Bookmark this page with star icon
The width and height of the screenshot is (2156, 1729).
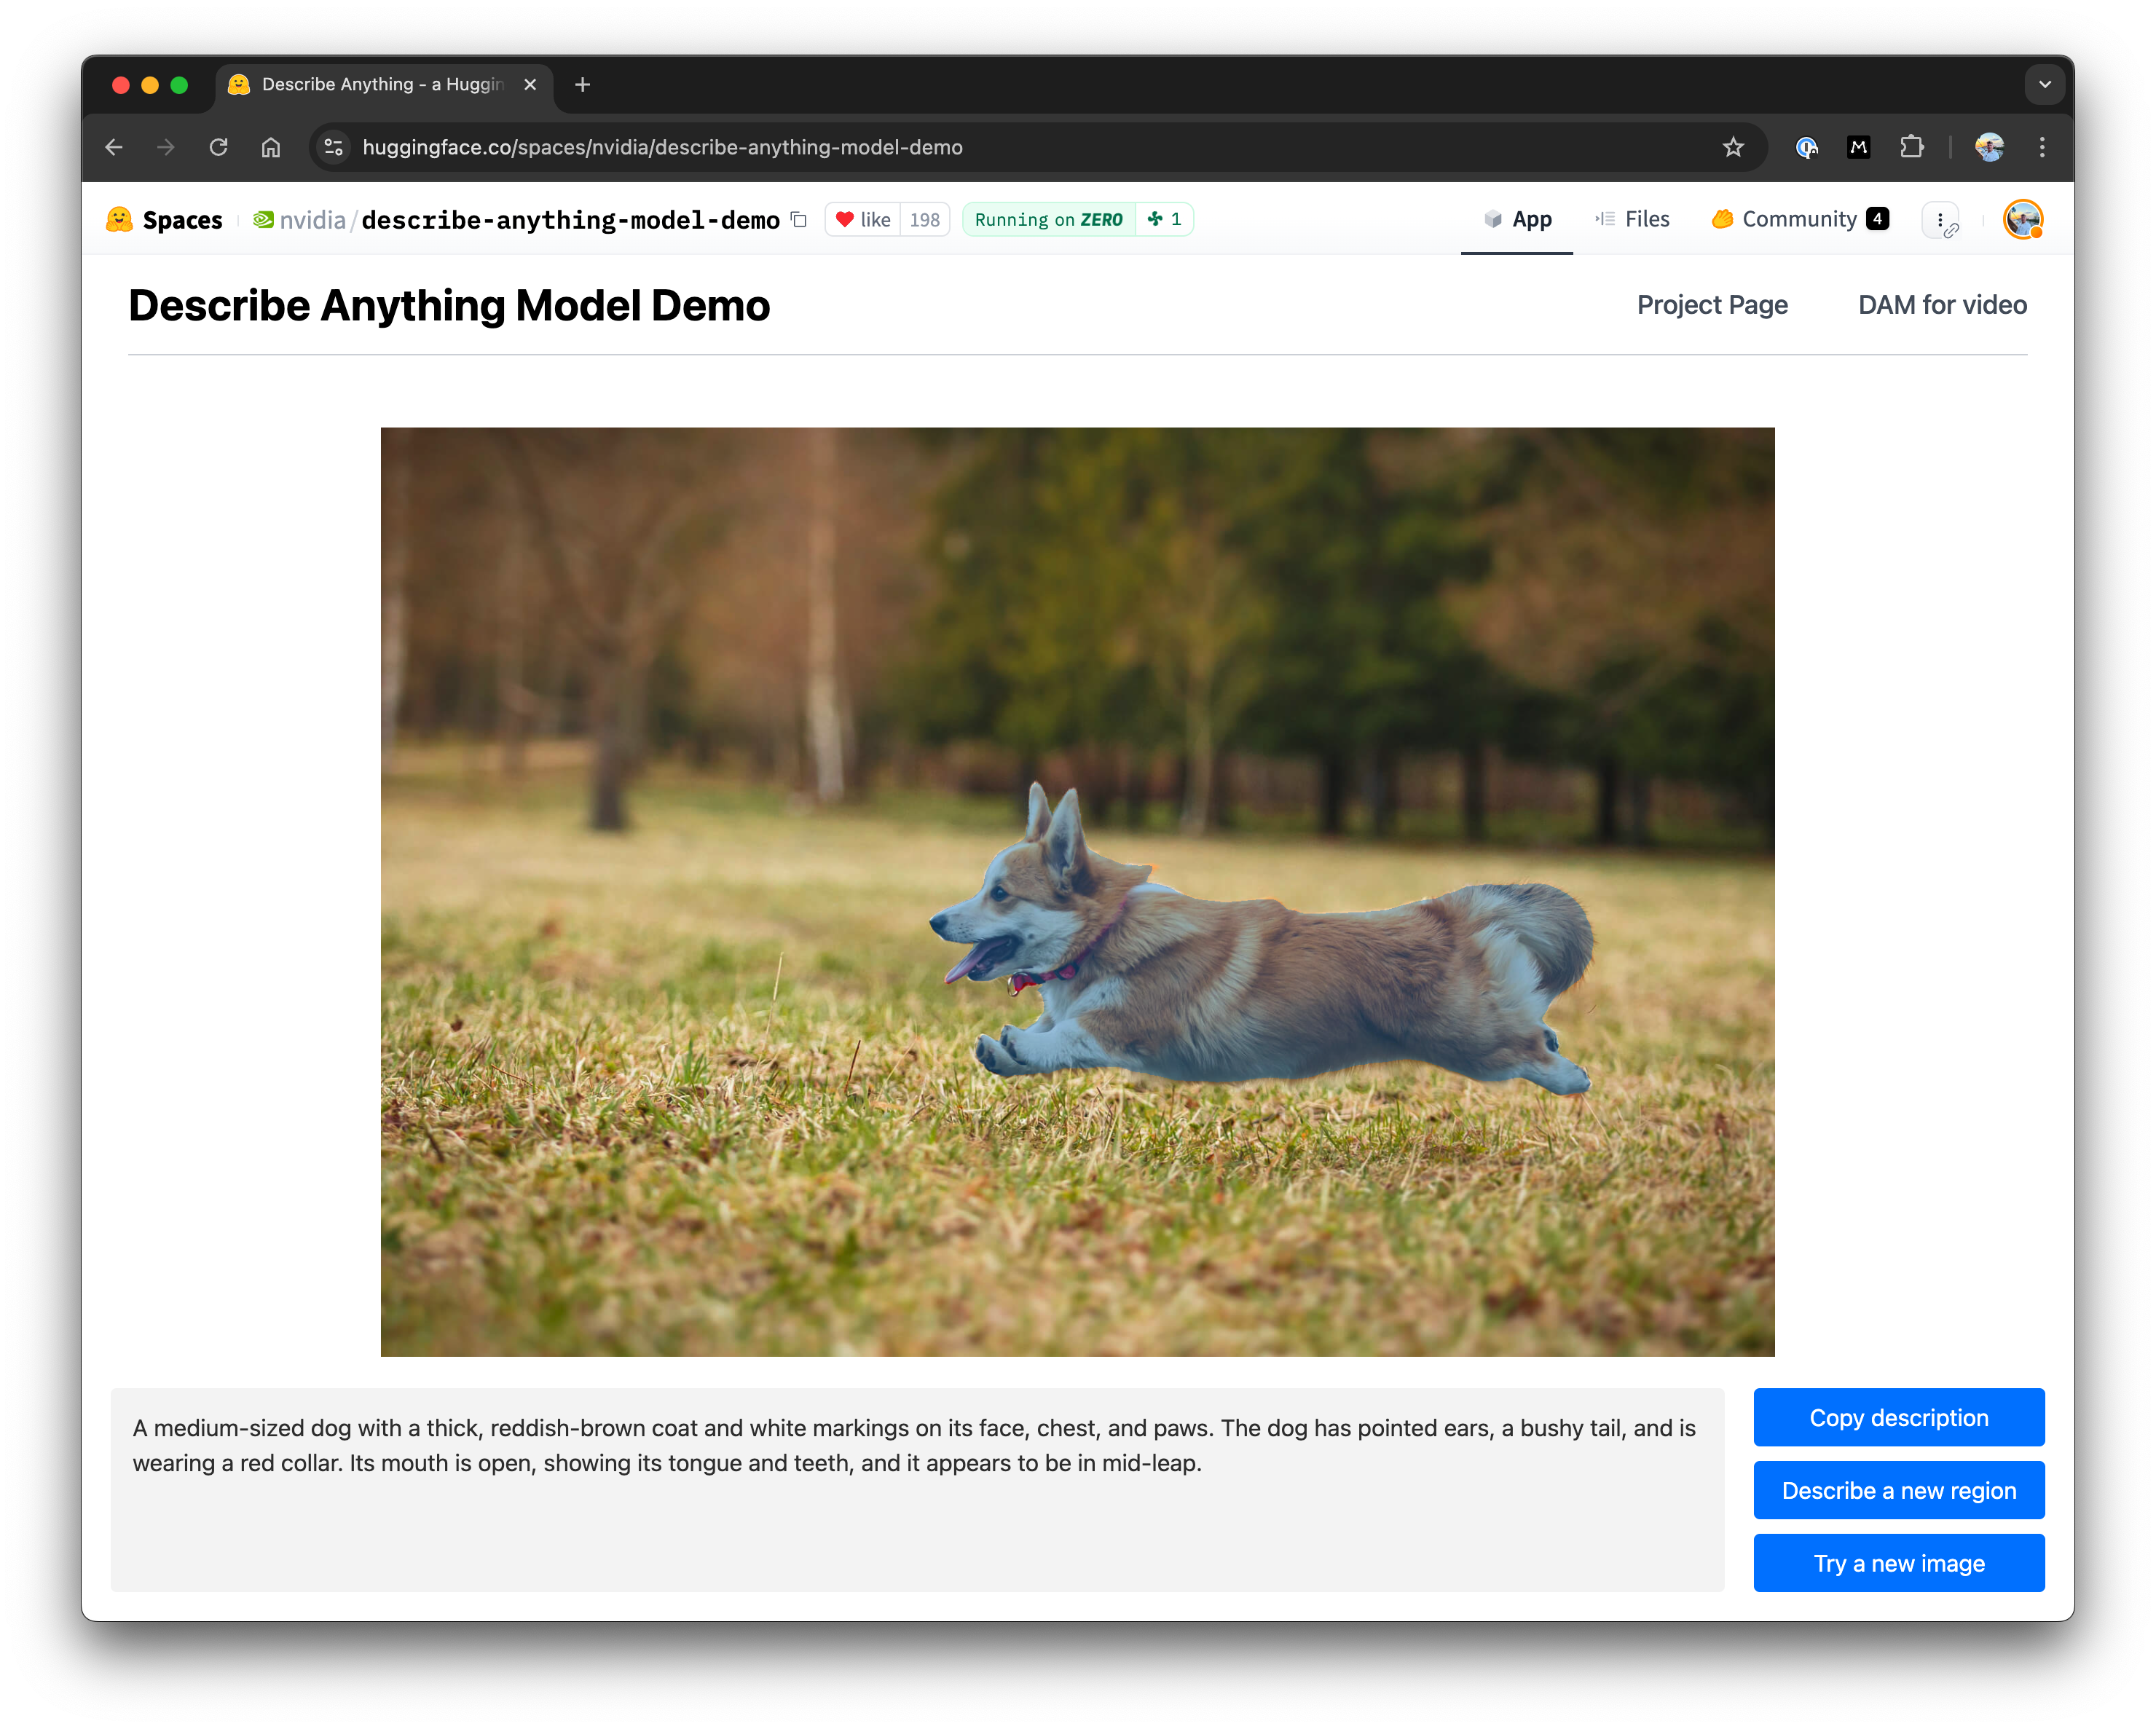click(x=1733, y=147)
